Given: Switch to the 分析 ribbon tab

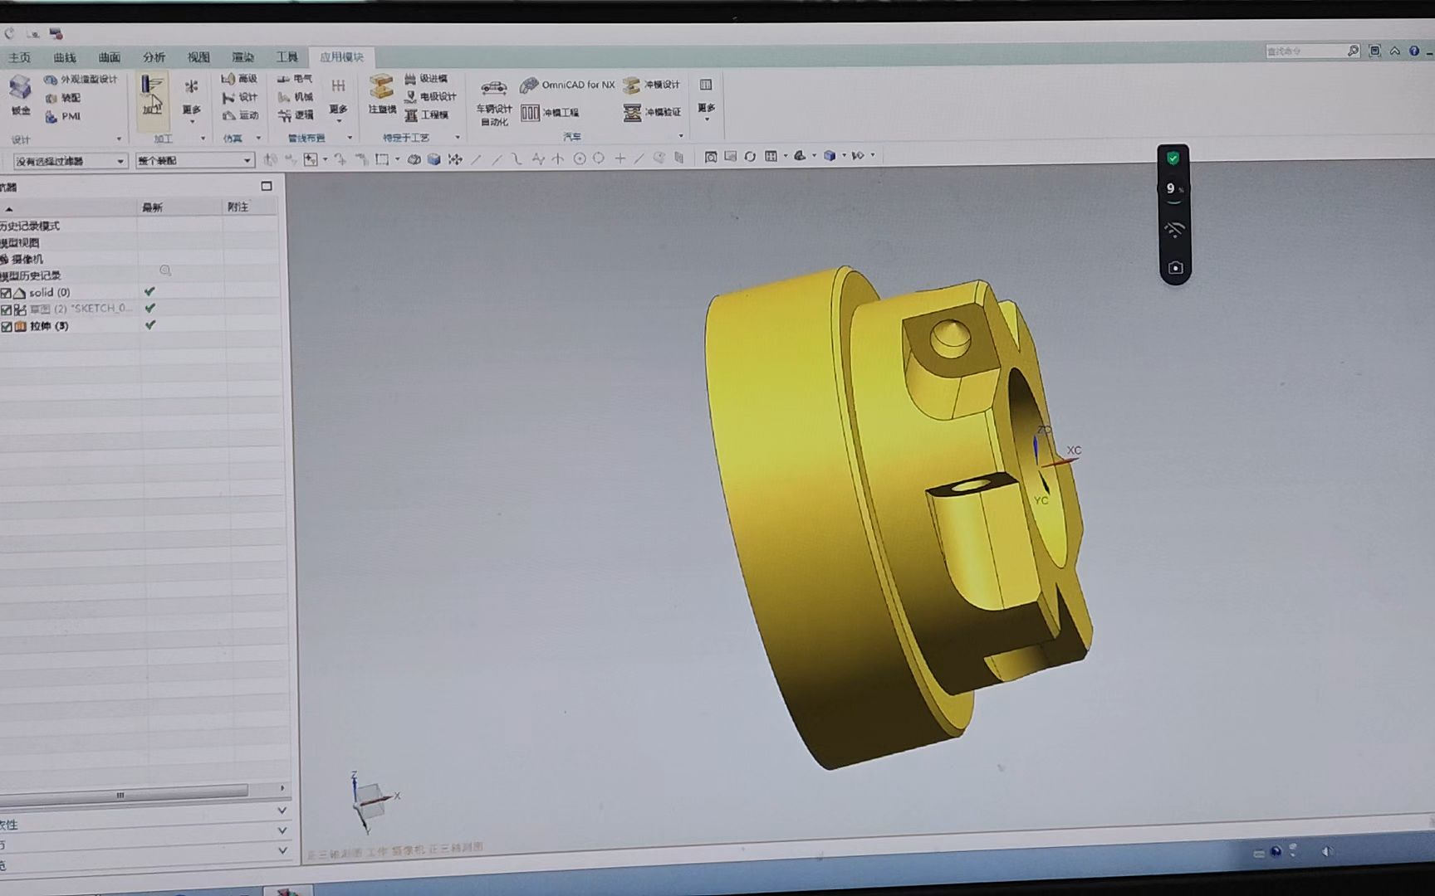Looking at the screenshot, I should tap(154, 57).
